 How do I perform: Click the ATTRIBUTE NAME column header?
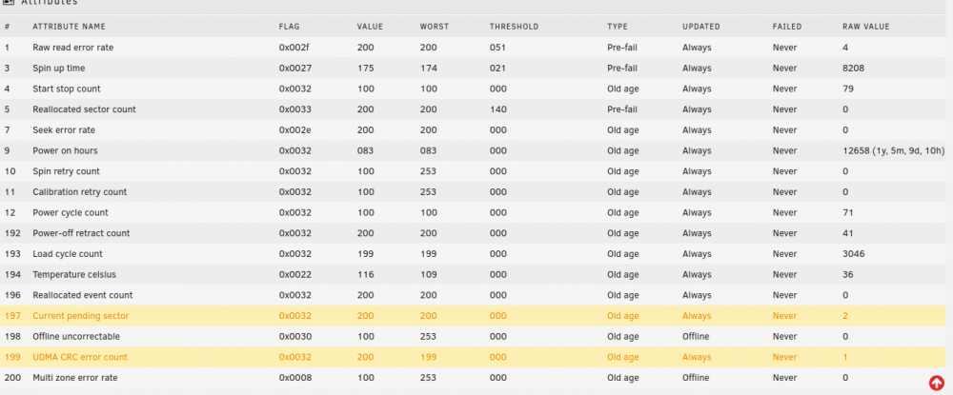69,27
